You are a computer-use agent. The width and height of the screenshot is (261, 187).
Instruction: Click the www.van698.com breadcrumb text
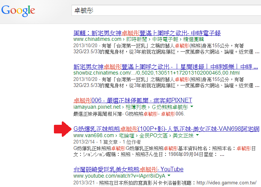tap(134, 136)
